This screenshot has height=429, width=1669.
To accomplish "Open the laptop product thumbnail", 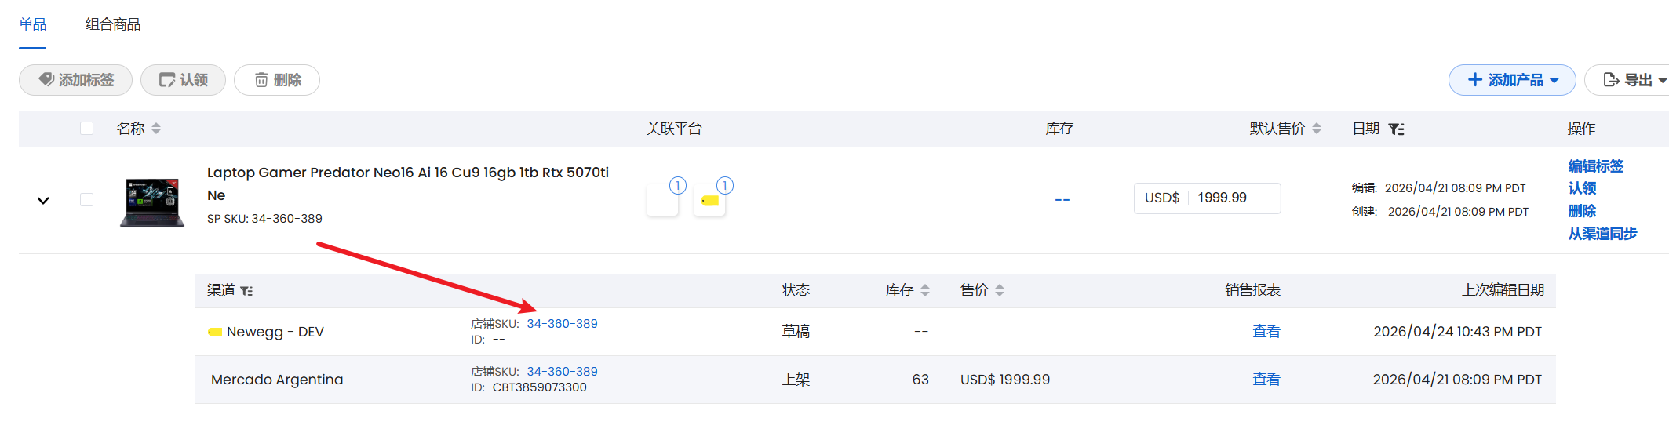I will coord(152,202).
